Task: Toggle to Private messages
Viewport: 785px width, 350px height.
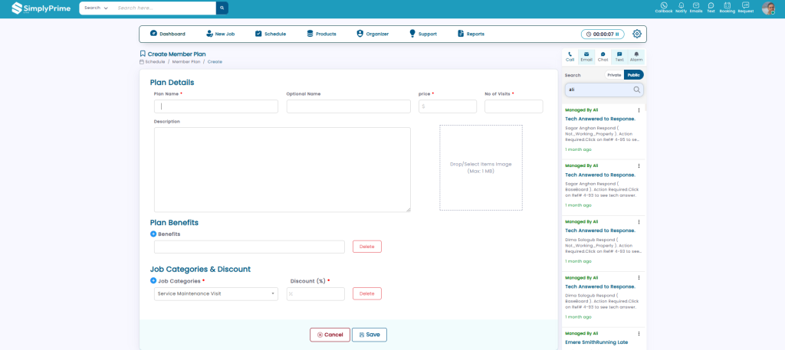Action: point(614,75)
